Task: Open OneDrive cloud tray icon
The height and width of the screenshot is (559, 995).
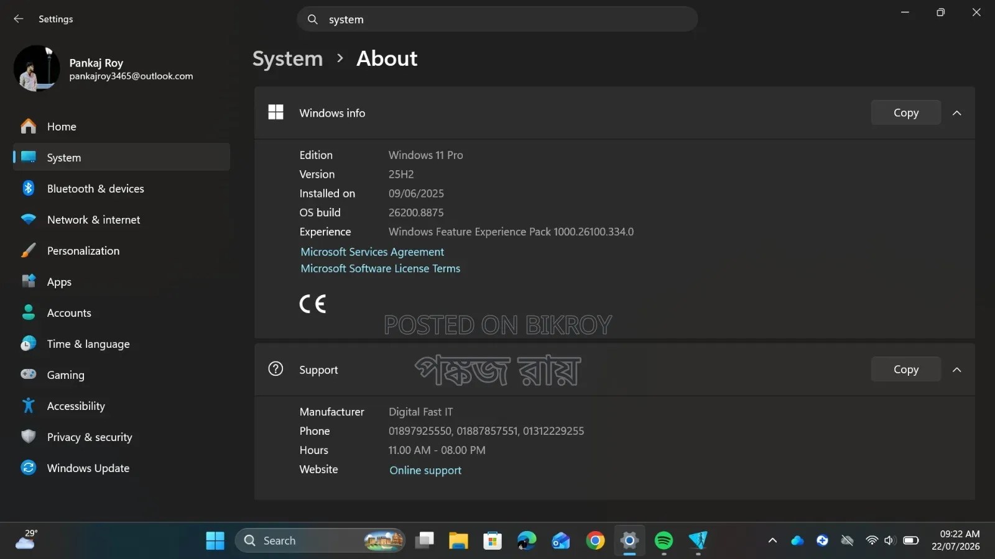Action: coord(797,540)
